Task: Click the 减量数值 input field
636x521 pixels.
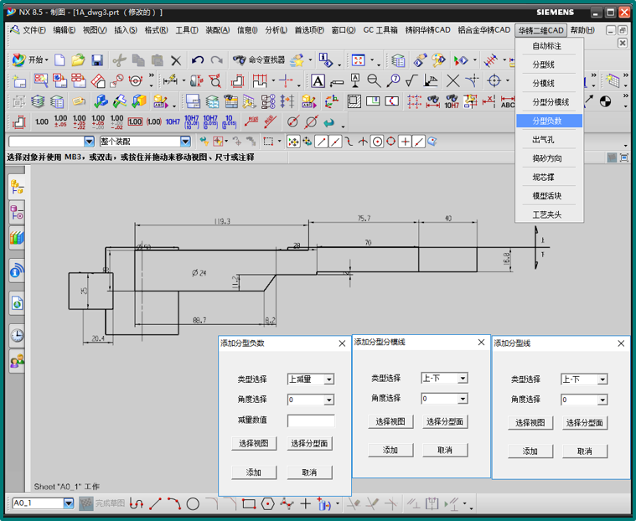Action: tap(311, 420)
